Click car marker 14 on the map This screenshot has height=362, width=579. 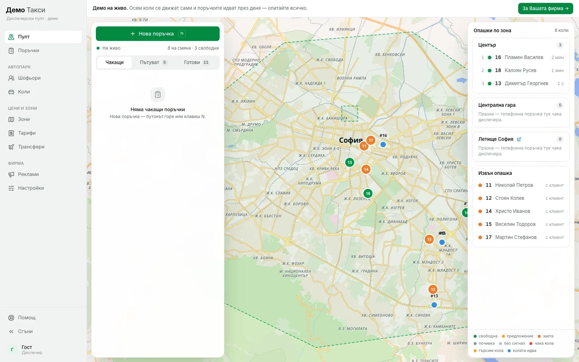click(366, 169)
